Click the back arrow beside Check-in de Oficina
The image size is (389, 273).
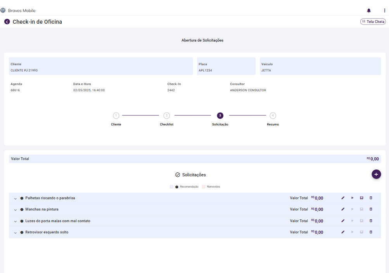pyautogui.click(x=7, y=22)
